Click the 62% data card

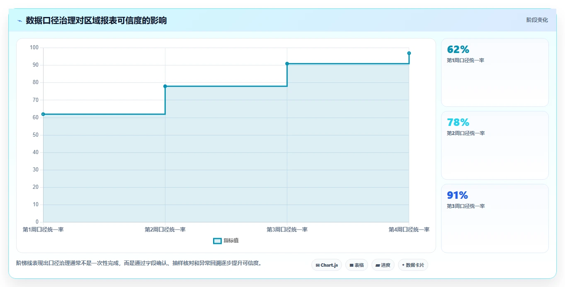495,72
